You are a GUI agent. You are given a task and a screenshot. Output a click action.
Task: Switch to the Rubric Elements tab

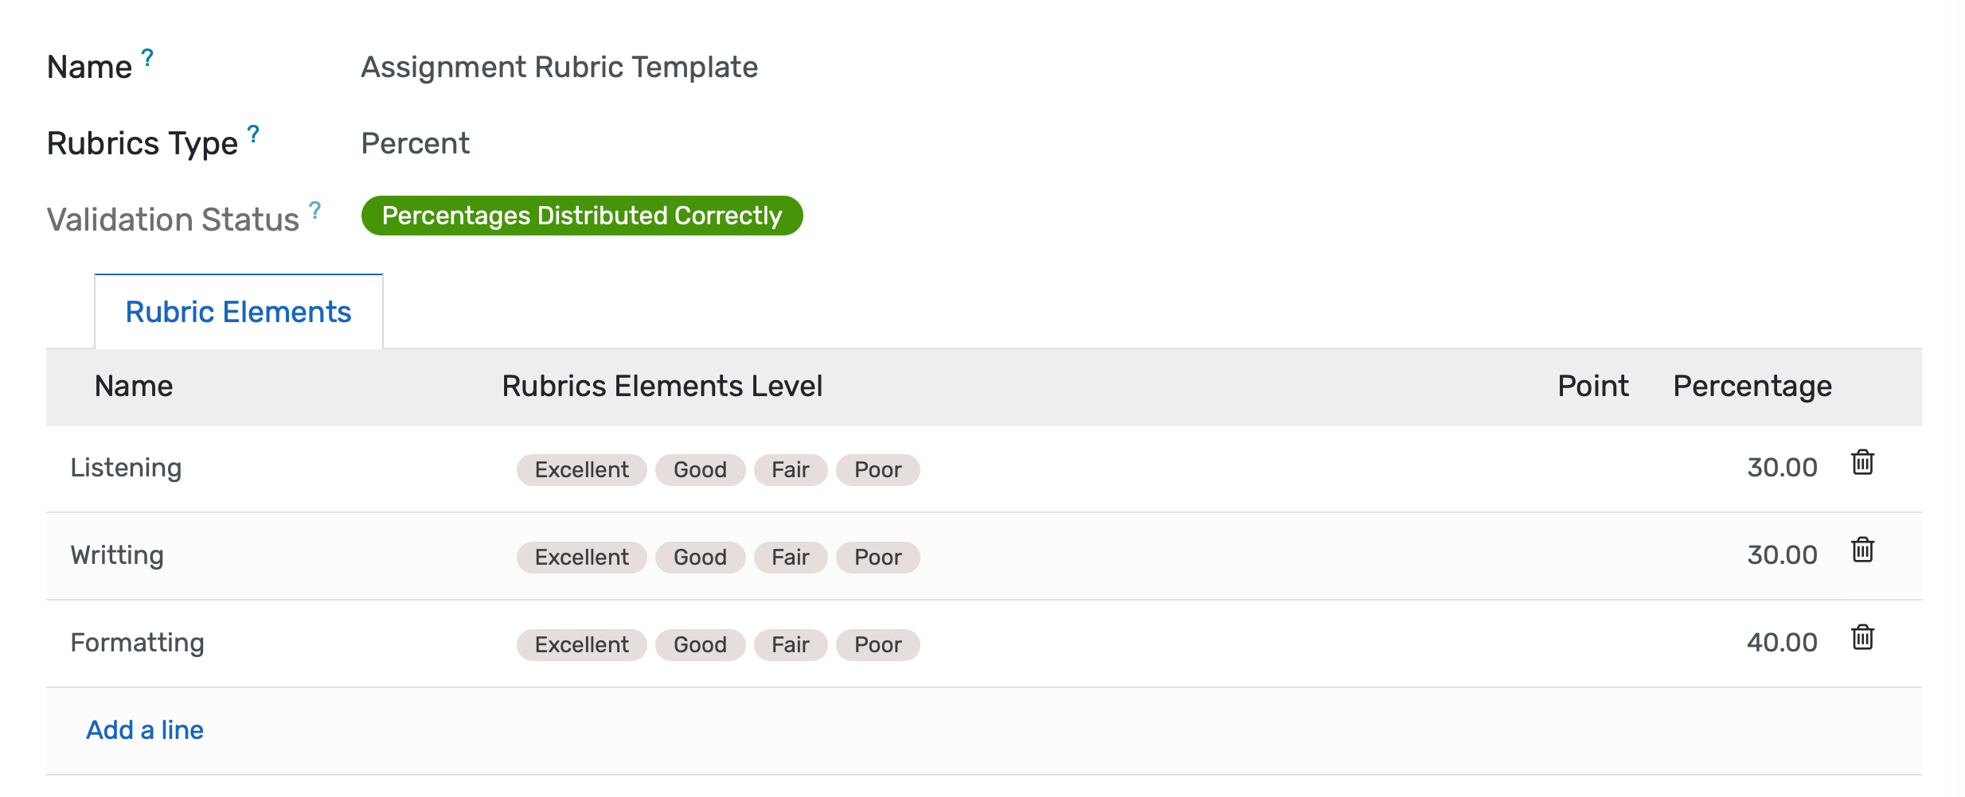click(x=237, y=312)
